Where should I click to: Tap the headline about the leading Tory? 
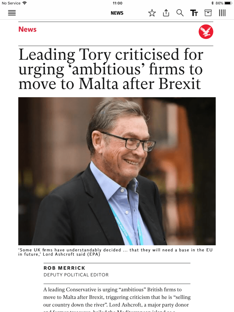tap(111, 69)
